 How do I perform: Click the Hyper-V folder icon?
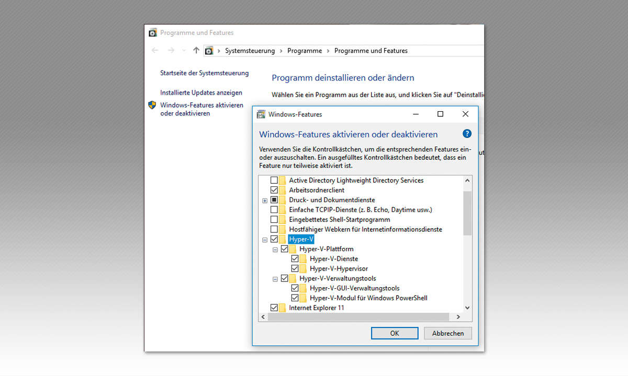(283, 239)
